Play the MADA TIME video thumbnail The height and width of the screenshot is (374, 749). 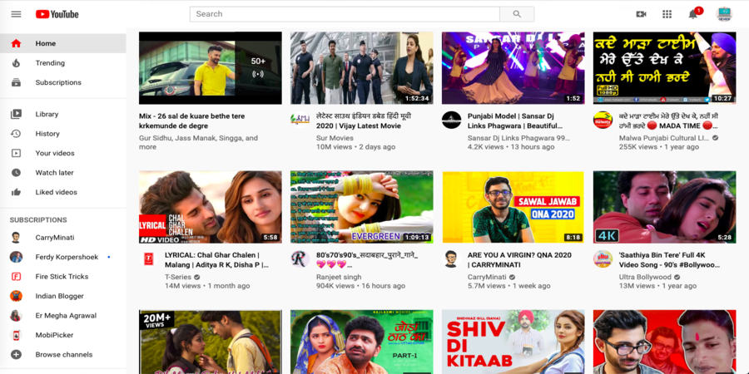[664, 68]
